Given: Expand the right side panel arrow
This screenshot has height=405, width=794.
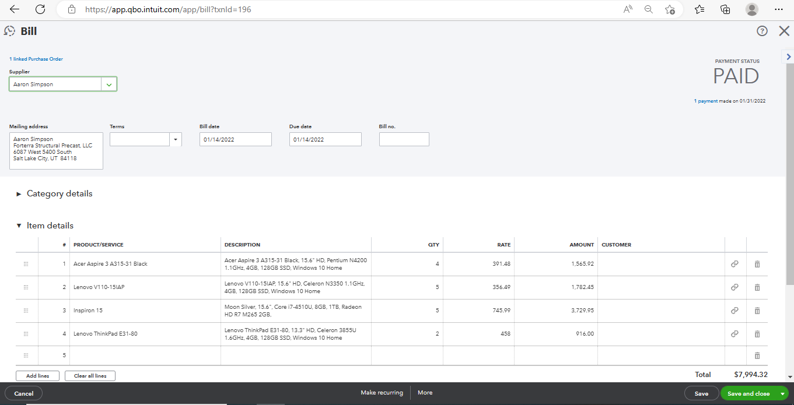Looking at the screenshot, I should click(x=788, y=57).
